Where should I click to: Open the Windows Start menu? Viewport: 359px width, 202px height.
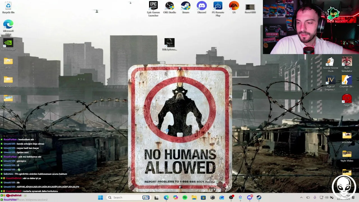[100, 198]
